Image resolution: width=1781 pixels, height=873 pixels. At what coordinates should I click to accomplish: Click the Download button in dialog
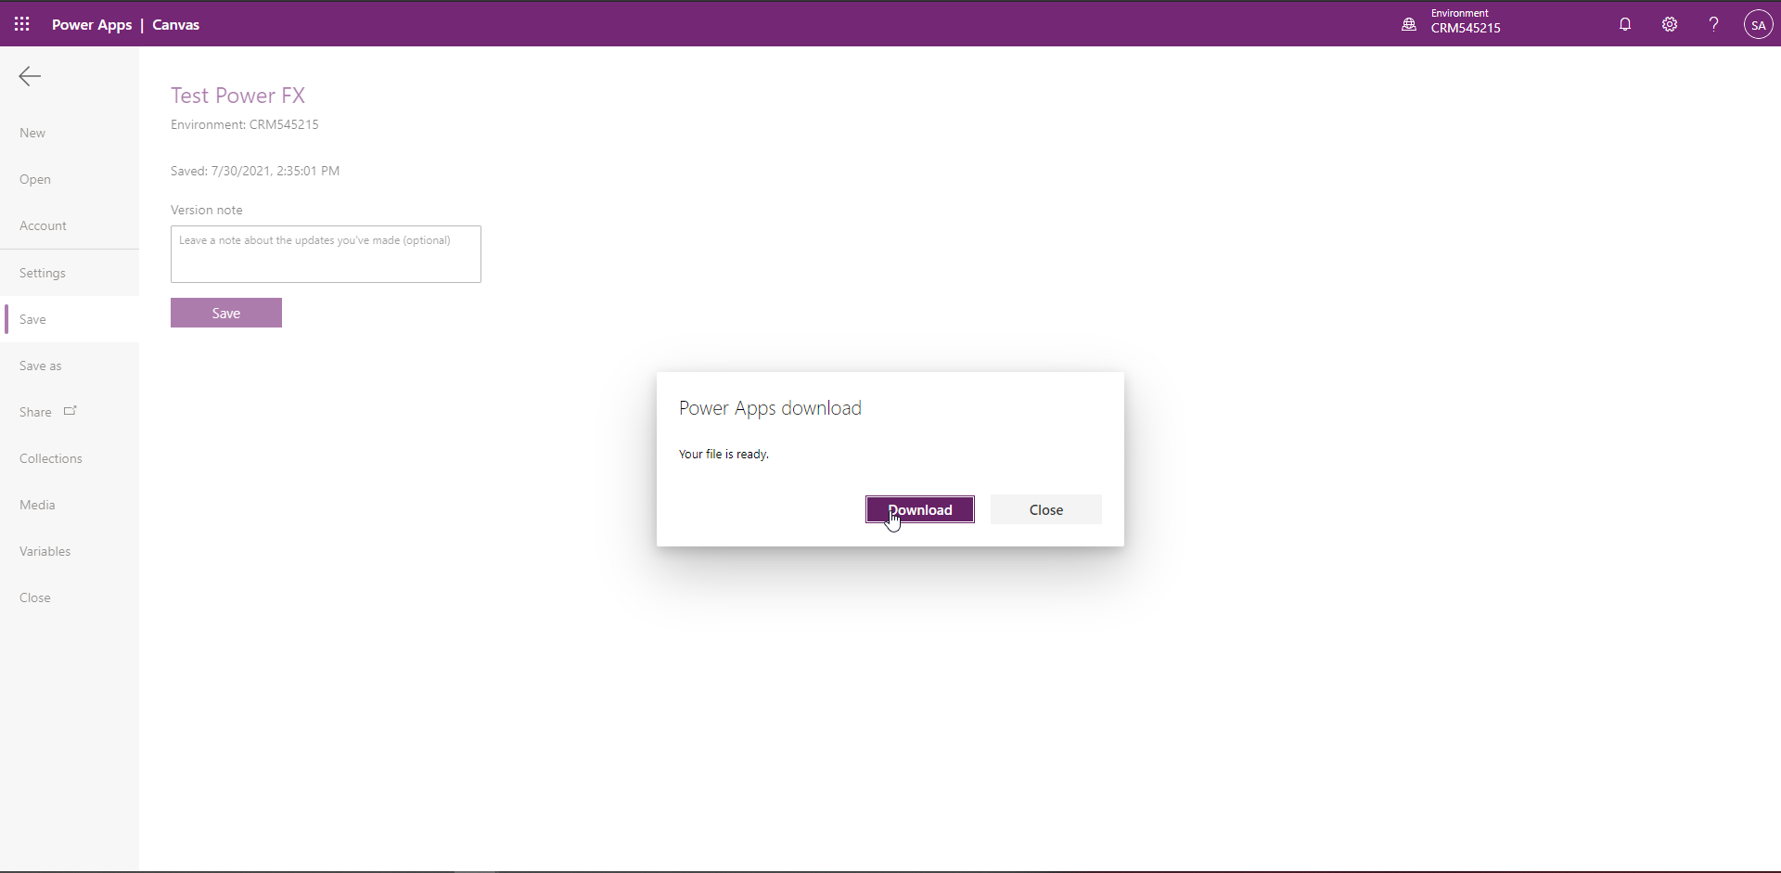(x=920, y=509)
